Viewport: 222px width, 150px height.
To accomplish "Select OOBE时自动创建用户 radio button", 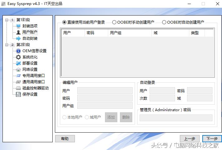I will pyautogui.click(x=164, y=22).
